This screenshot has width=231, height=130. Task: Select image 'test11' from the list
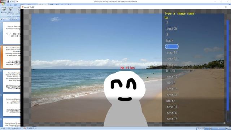(x=172, y=53)
